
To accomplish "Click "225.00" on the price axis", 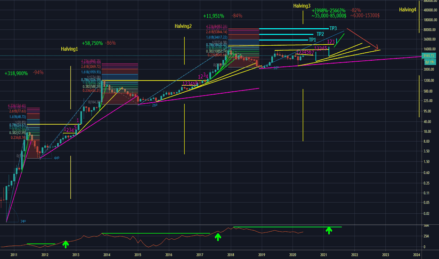I will pyautogui.click(x=428, y=101).
